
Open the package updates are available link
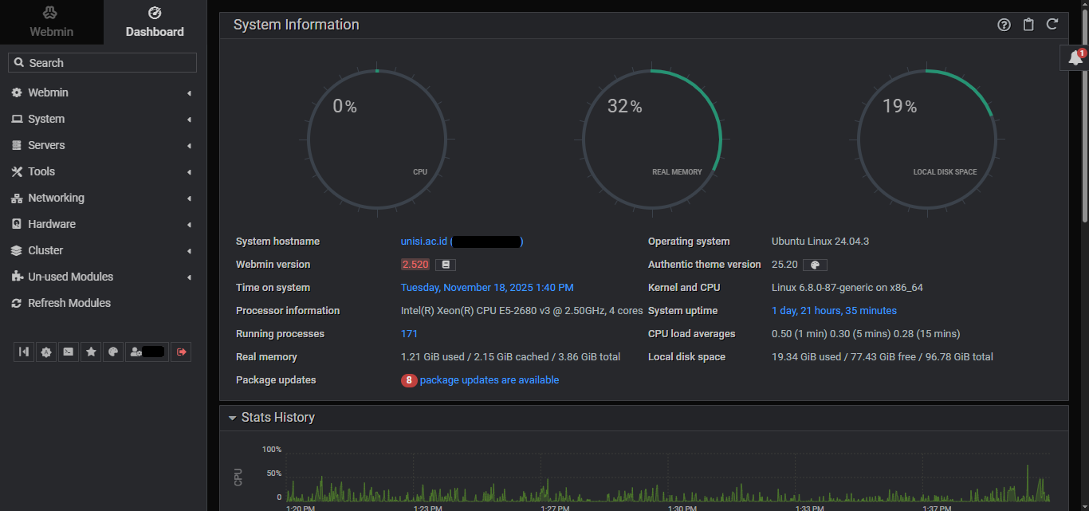pyautogui.click(x=489, y=380)
